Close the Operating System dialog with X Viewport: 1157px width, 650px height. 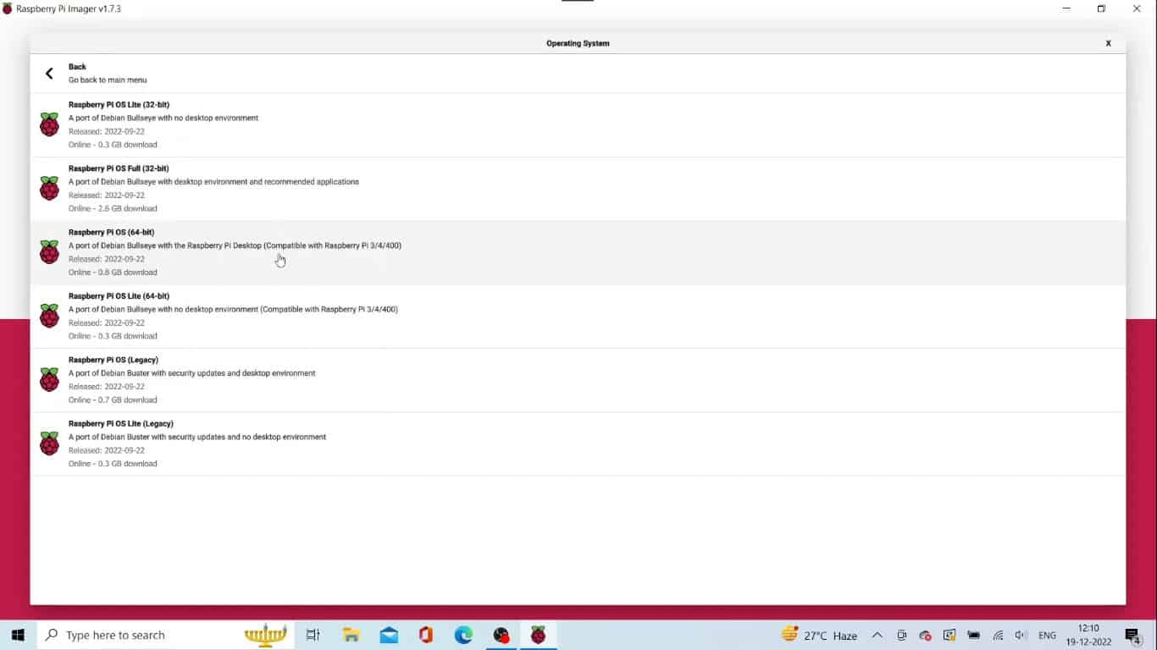click(1108, 43)
